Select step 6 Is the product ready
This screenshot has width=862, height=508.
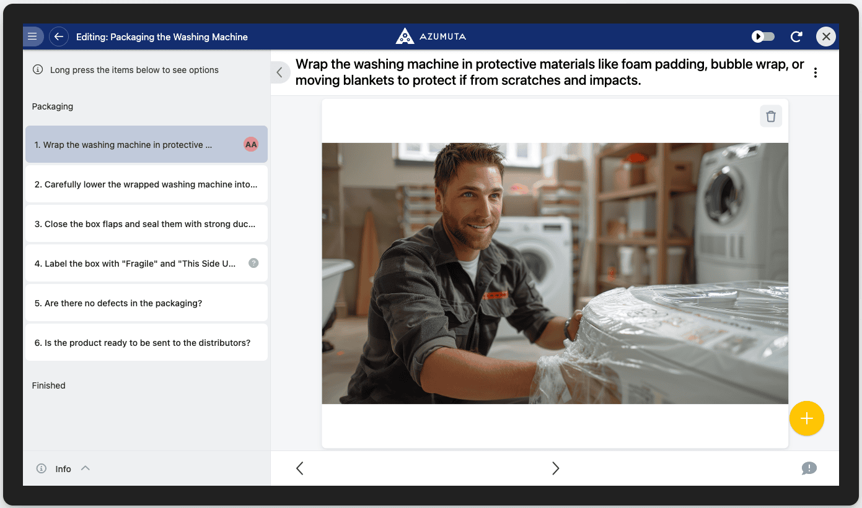click(x=146, y=343)
